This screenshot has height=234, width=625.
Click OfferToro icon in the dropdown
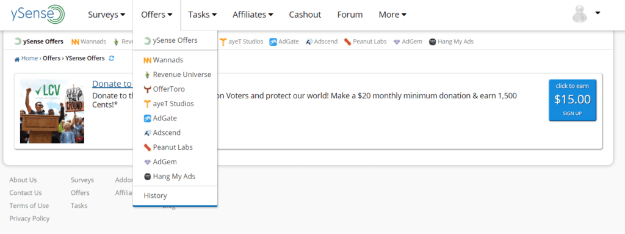click(148, 89)
